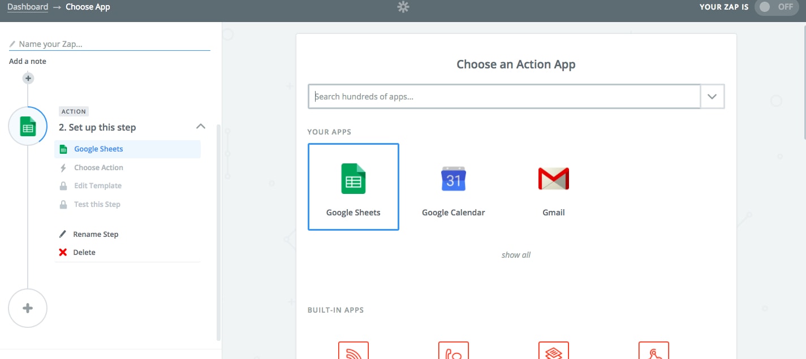
Task: Click the Name your Zap field
Action: tap(110, 44)
